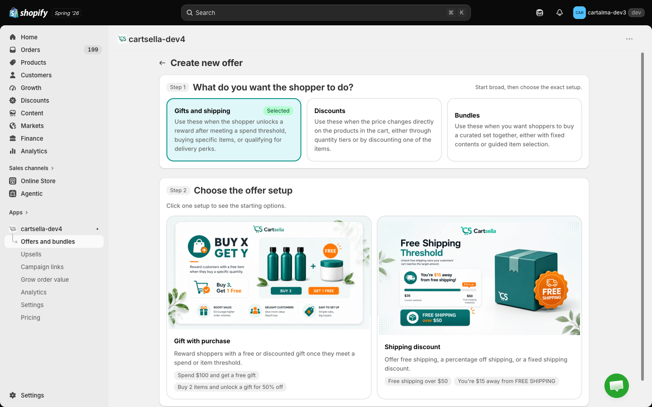Click the Customers person icon
Image resolution: width=652 pixels, height=407 pixels.
tap(13, 75)
